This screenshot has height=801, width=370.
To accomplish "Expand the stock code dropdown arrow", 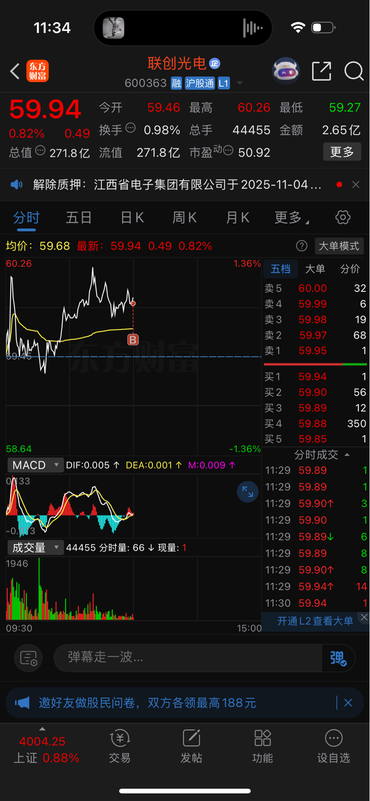I will pyautogui.click(x=239, y=83).
